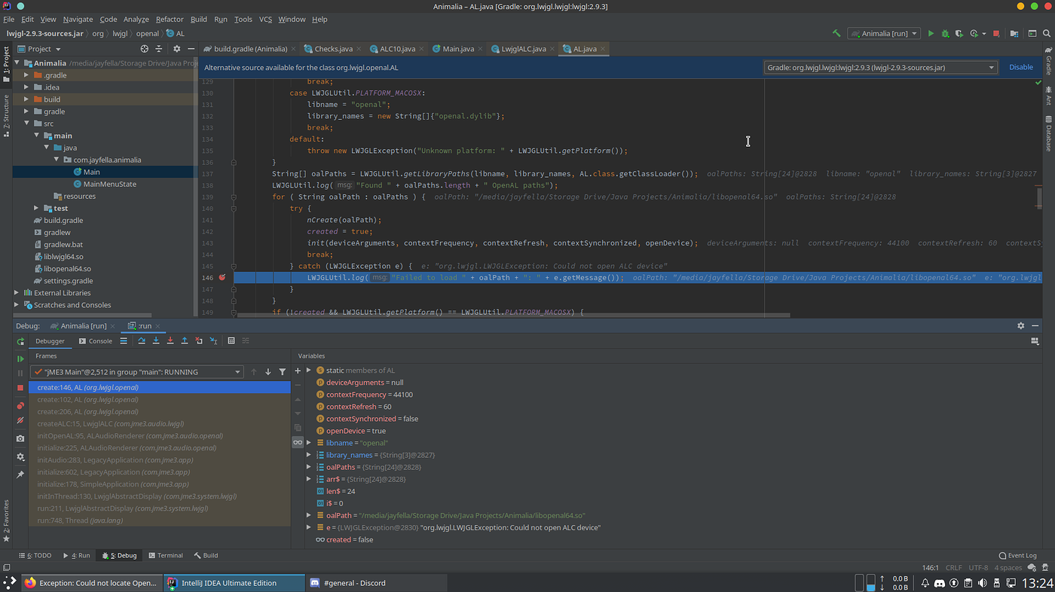Open Debug panel settings gear on right
This screenshot has width=1055, height=592.
pyautogui.click(x=1021, y=325)
